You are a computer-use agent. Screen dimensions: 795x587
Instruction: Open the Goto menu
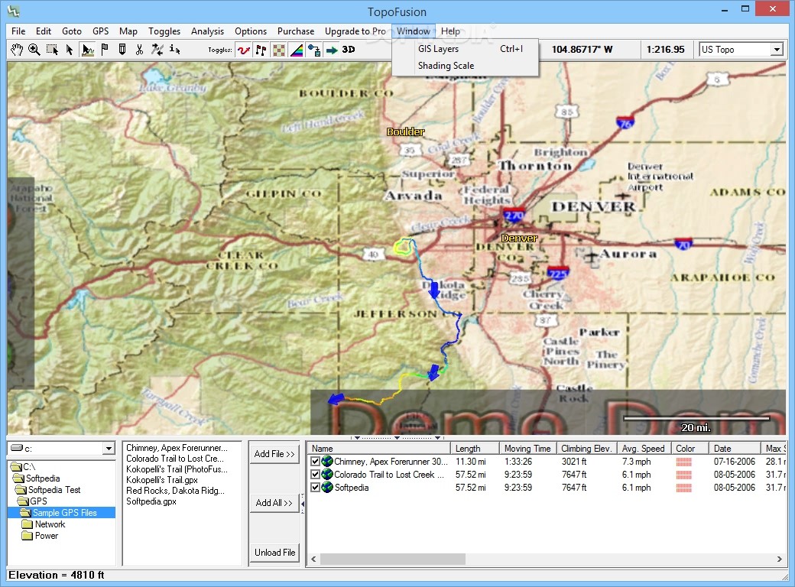tap(72, 31)
